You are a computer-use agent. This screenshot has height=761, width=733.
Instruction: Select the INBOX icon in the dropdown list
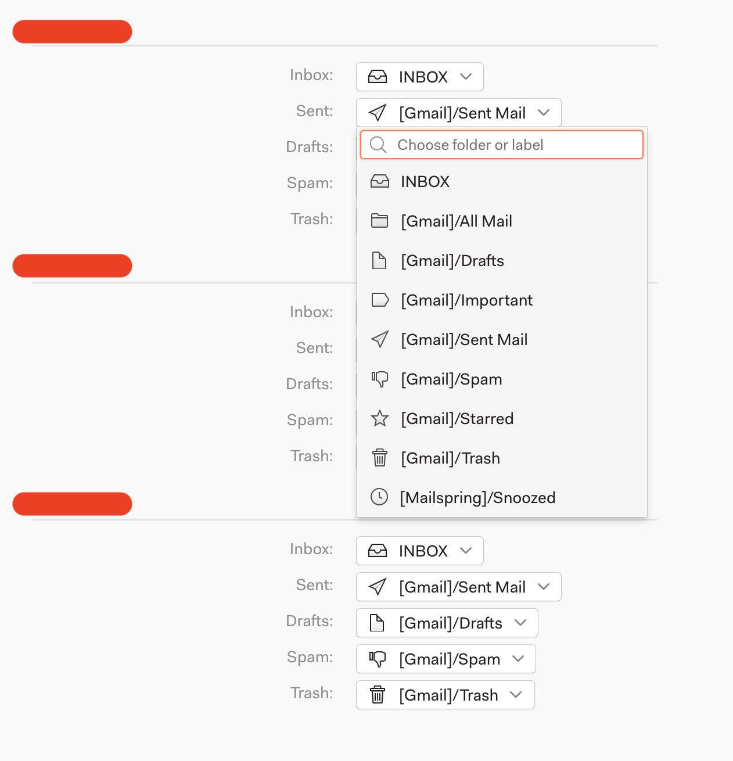coord(380,181)
